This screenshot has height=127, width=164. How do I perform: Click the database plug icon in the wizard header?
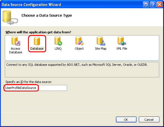pos(10,17)
